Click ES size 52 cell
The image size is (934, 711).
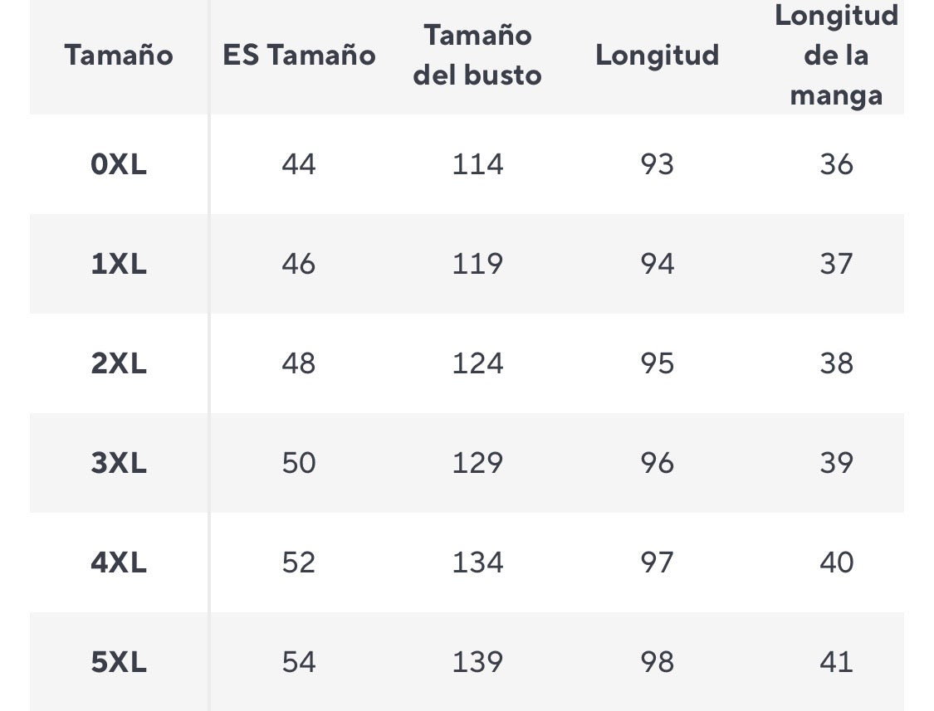pyautogui.click(x=299, y=562)
